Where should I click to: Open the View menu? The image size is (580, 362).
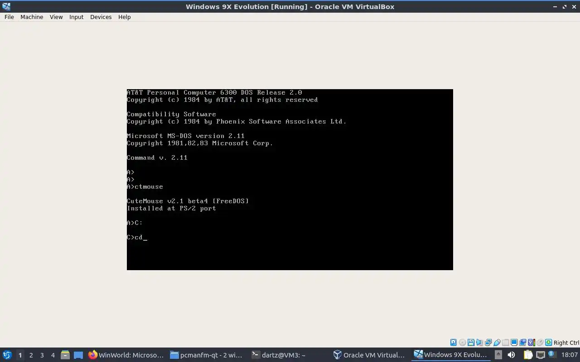point(56,17)
